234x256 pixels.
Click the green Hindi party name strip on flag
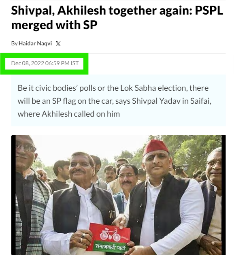pyautogui.click(x=110, y=247)
